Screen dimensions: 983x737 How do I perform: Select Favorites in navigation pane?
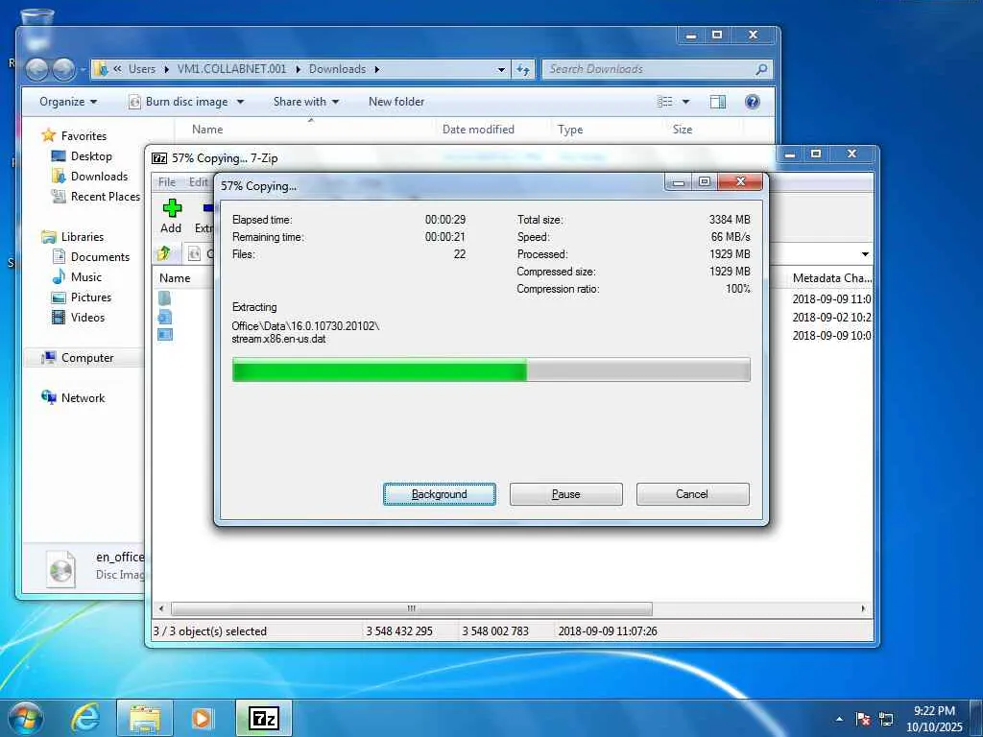[x=84, y=135]
